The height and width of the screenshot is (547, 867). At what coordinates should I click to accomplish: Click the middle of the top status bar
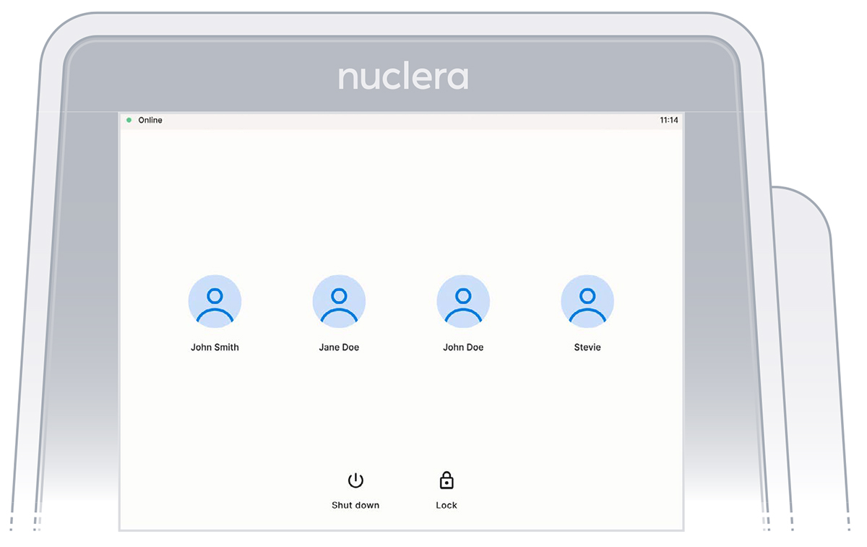401,121
